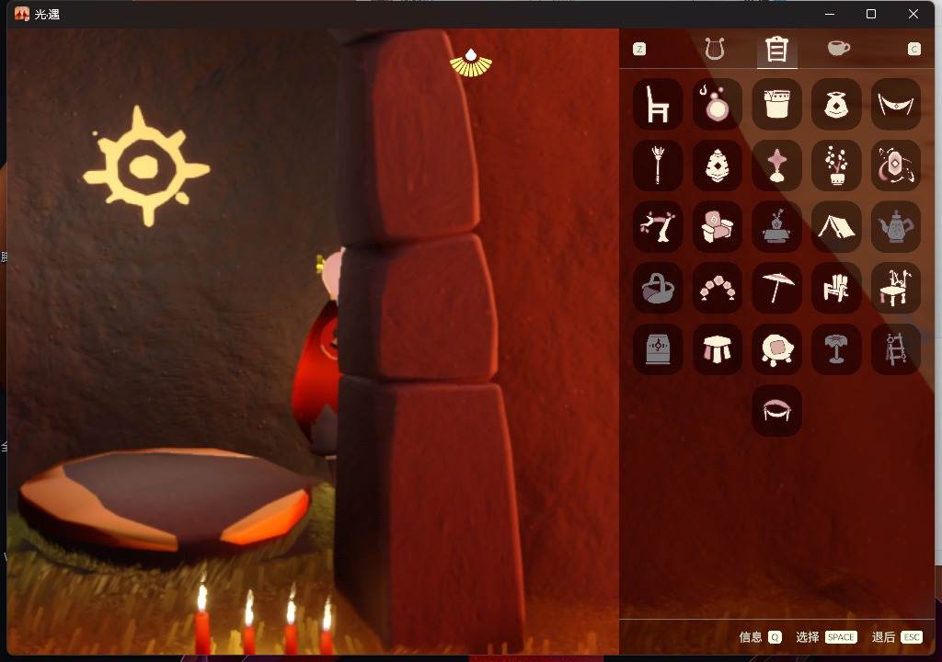Switch to the harp instruments tab
The width and height of the screenshot is (942, 662).
coord(714,49)
